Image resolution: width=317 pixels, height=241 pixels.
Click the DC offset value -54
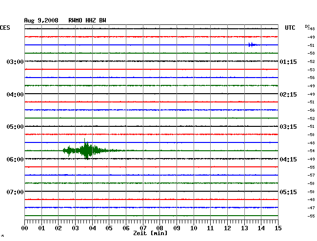(x=311, y=151)
